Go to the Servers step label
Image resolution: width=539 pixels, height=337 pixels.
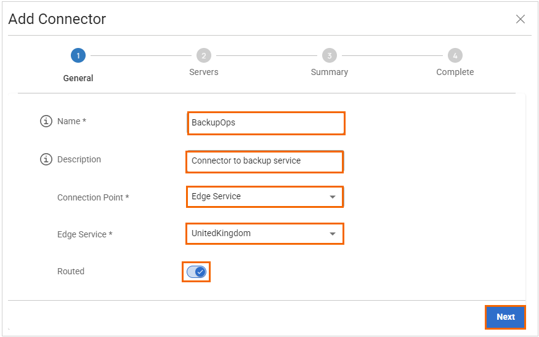coord(203,72)
